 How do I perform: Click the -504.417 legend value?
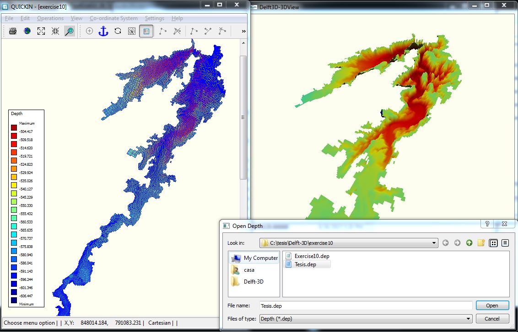click(x=26, y=132)
